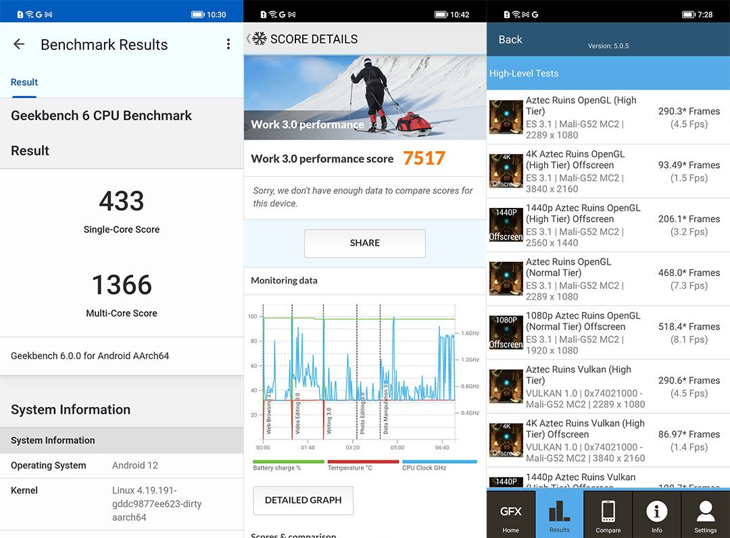The image size is (730, 538).
Task: Tap the 93.49* Frames result value
Action: [x=689, y=165]
